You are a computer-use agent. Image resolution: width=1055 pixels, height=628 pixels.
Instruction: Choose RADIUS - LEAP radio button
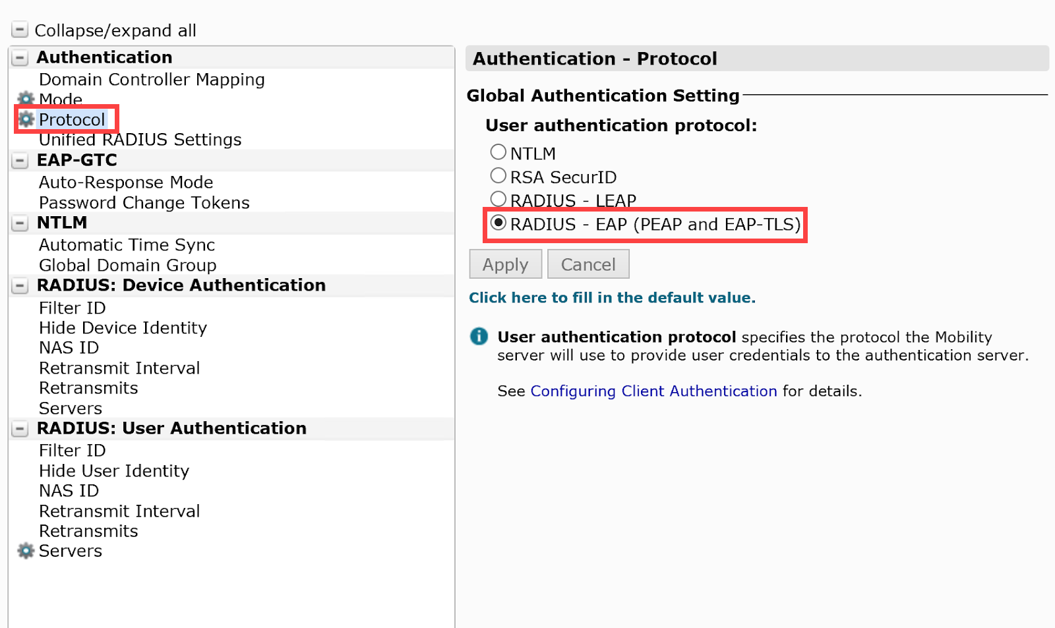click(x=498, y=199)
